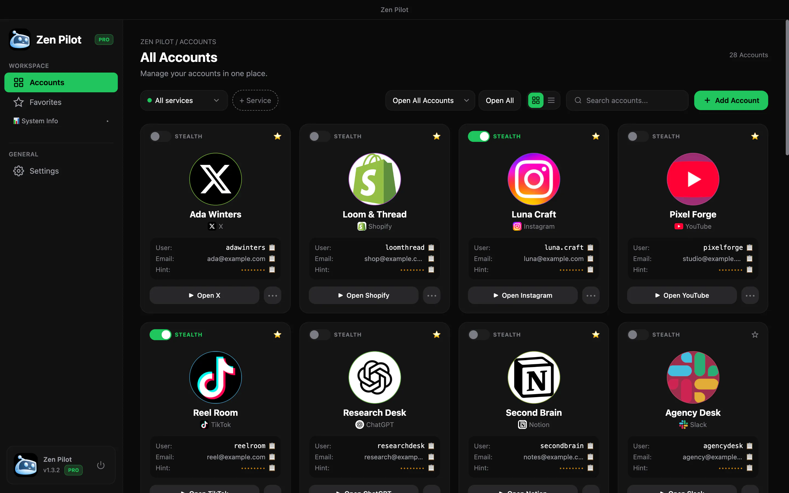Click the vertical scrollbar thumb
This screenshot has width=789, height=493.
(x=787, y=88)
